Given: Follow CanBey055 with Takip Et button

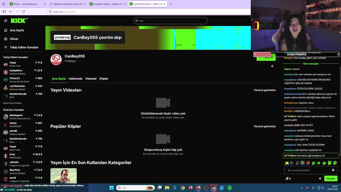Looking at the screenshot, I should [266, 57].
